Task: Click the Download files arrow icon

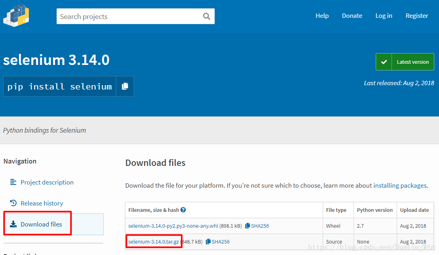Action: (13, 224)
